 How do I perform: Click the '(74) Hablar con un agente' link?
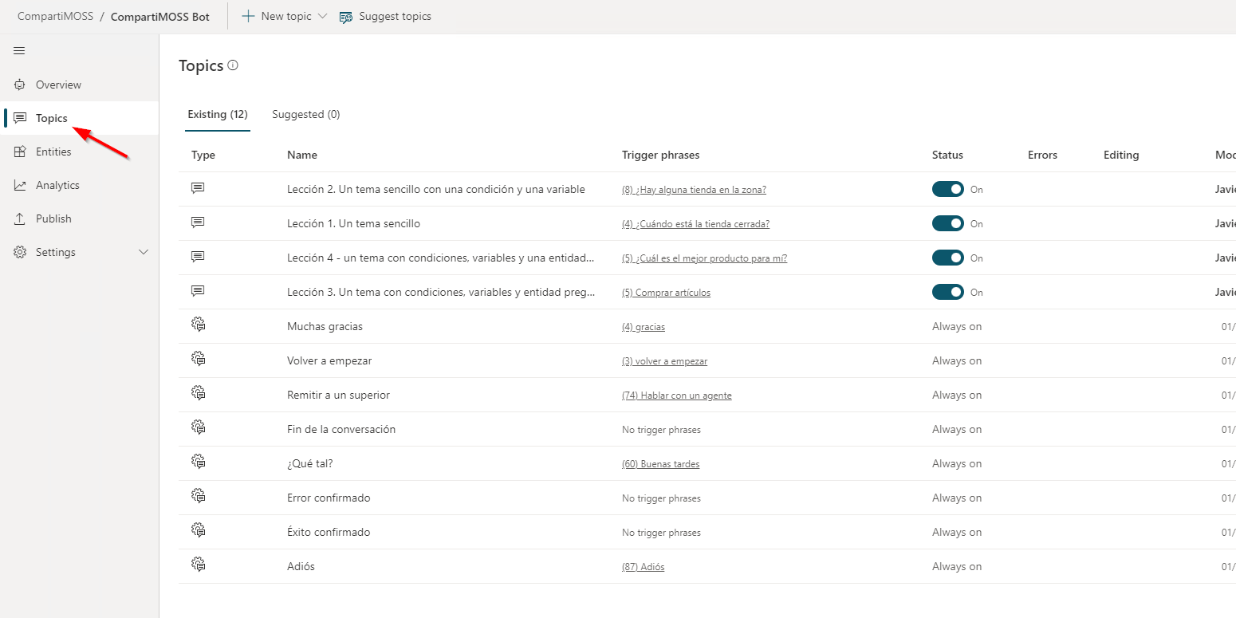[x=676, y=396]
